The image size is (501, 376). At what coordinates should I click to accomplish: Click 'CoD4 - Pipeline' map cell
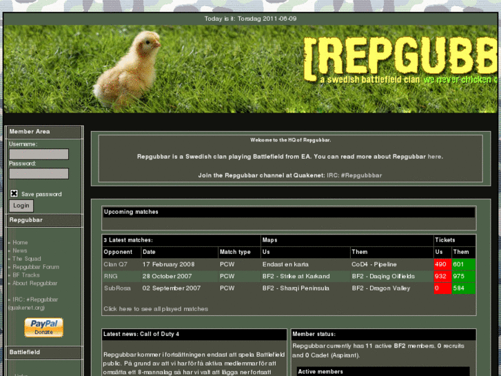pos(374,264)
